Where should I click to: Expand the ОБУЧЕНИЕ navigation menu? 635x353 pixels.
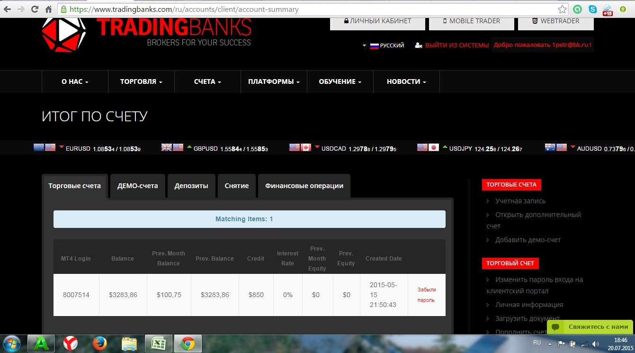point(340,81)
